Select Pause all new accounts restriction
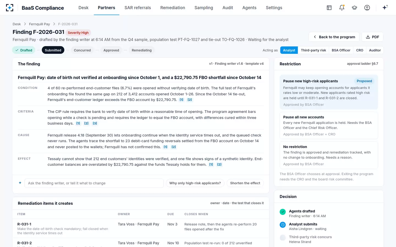The image size is (396, 247). pos(329,125)
